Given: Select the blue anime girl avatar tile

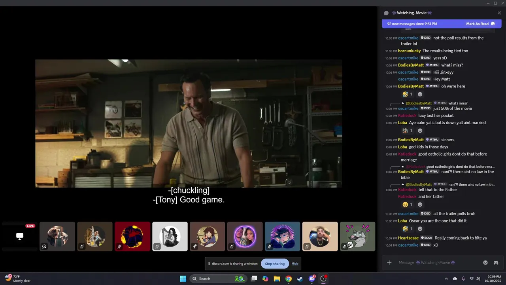Looking at the screenshot, I should coord(283,236).
